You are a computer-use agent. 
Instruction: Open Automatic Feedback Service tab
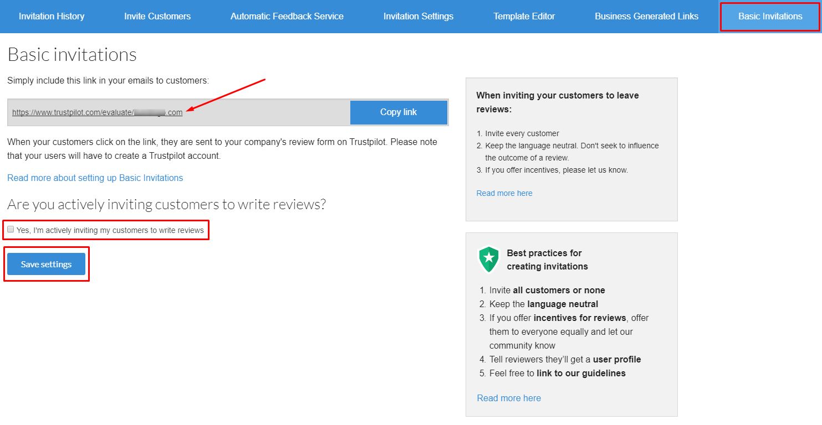point(287,16)
